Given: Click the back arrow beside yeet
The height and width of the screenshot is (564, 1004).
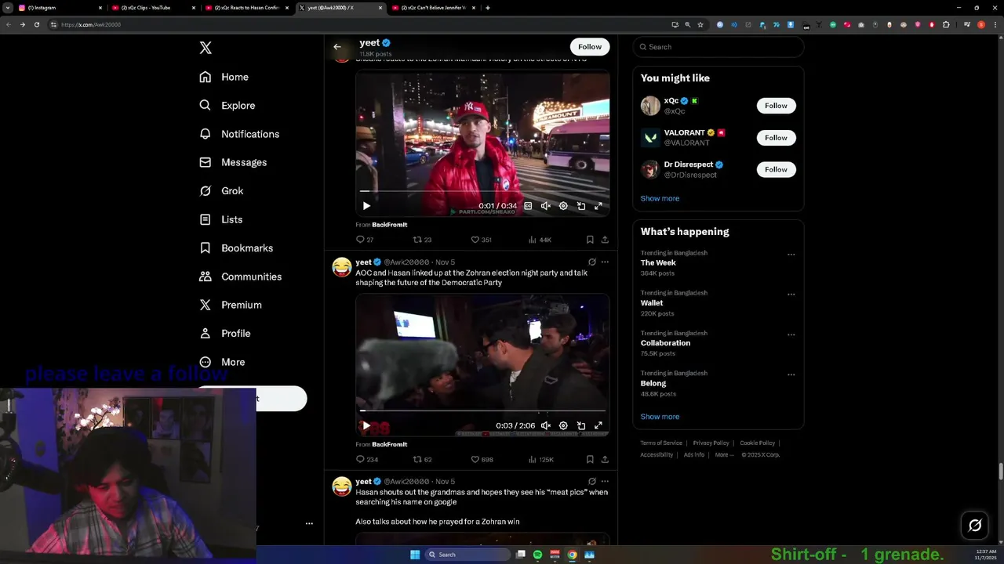Looking at the screenshot, I should 337,47.
